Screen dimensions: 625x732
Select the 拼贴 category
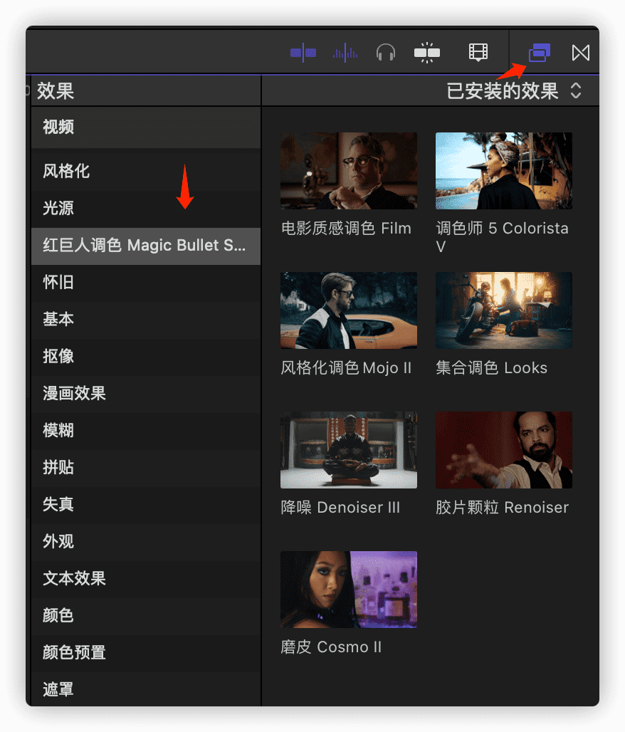tap(146, 467)
